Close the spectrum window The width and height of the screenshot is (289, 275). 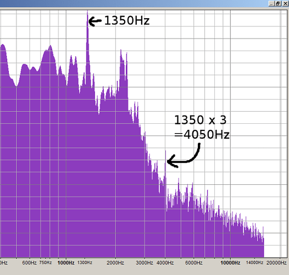point(285,3)
